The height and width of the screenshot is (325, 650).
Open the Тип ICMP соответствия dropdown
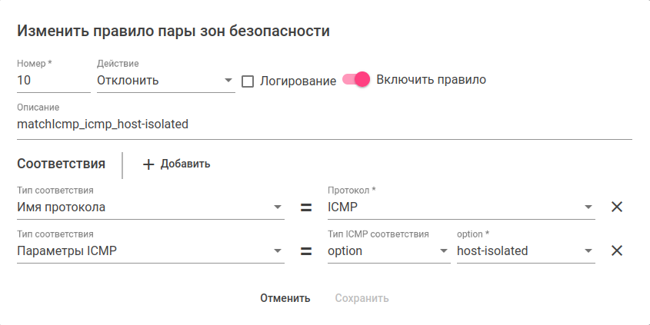(388, 250)
